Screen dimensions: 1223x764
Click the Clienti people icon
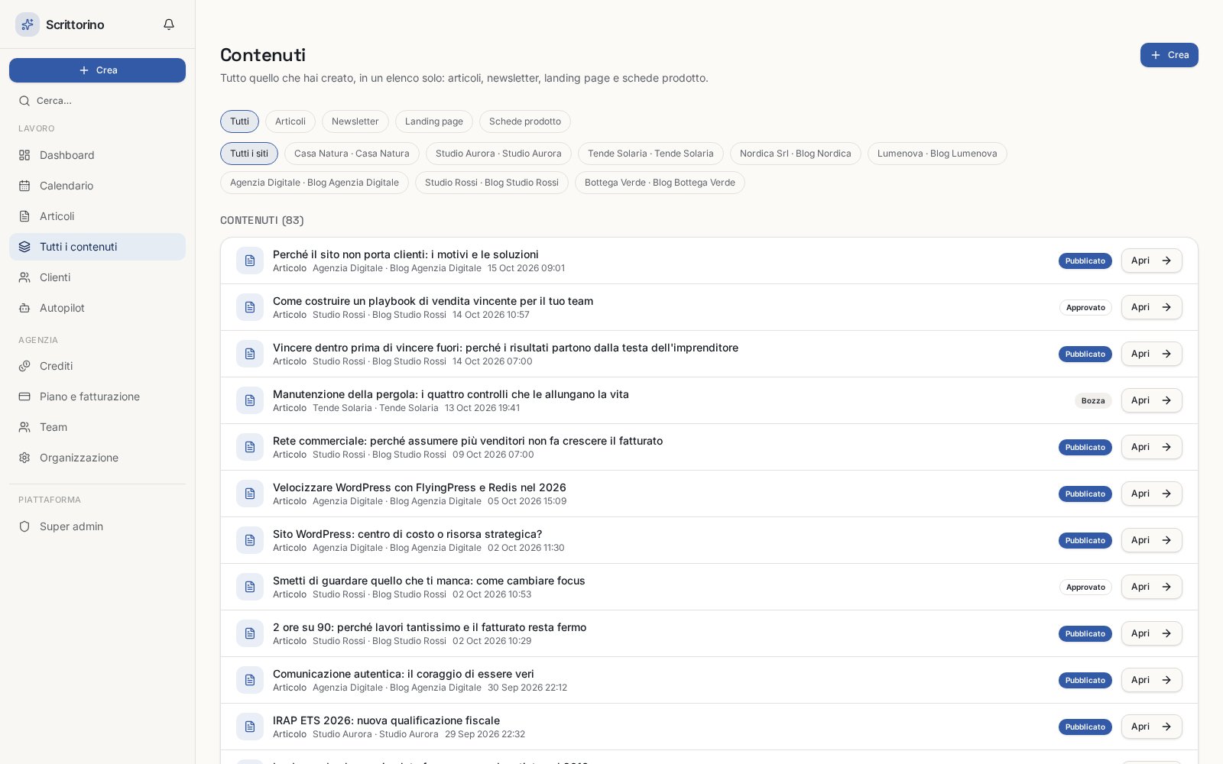coord(24,277)
